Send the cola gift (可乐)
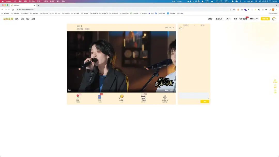This screenshot has height=157, width=279. tap(100, 97)
